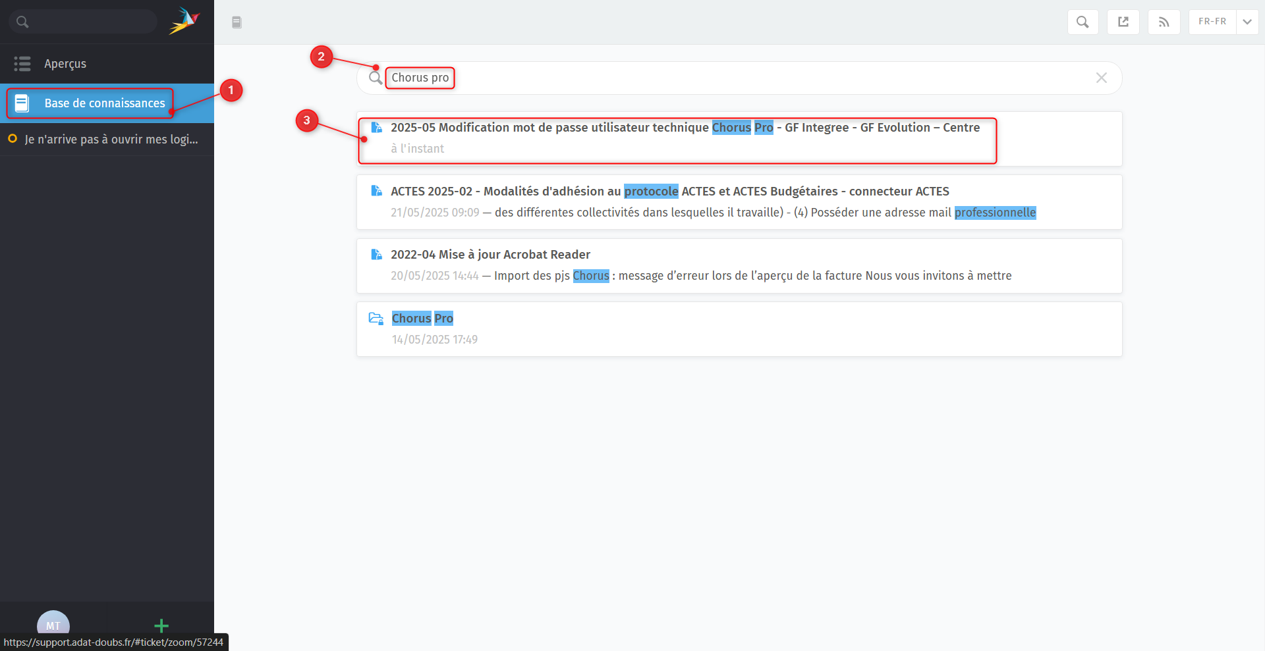The image size is (1265, 651).
Task: Click the Zammad bird logo
Action: point(184,21)
